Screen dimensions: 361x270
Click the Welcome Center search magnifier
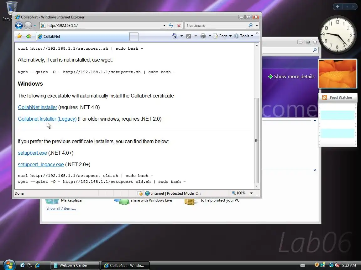[315, 50]
